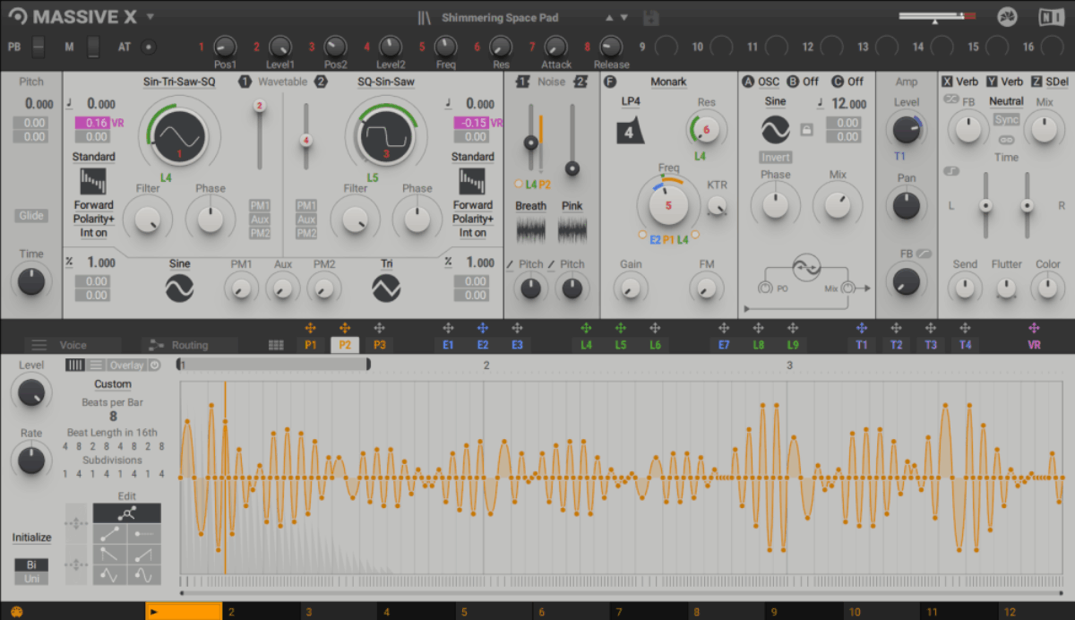The height and width of the screenshot is (620, 1075).
Task: Click the filter Freq knob
Action: [667, 205]
